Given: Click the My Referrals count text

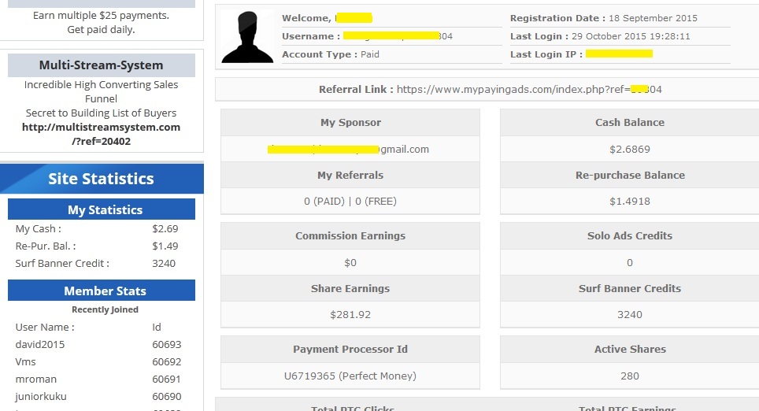Looking at the screenshot, I should tap(350, 202).
